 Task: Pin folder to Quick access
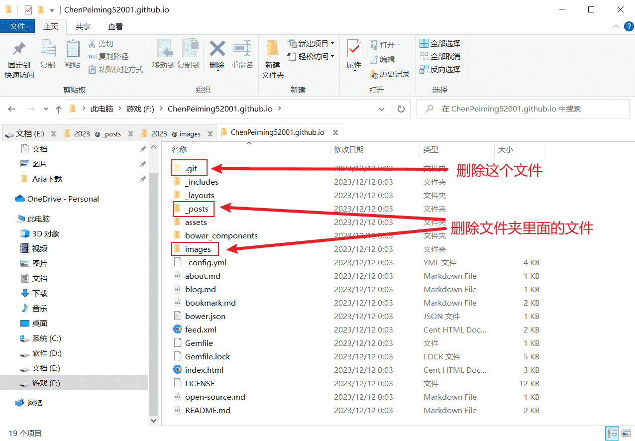tap(19, 60)
